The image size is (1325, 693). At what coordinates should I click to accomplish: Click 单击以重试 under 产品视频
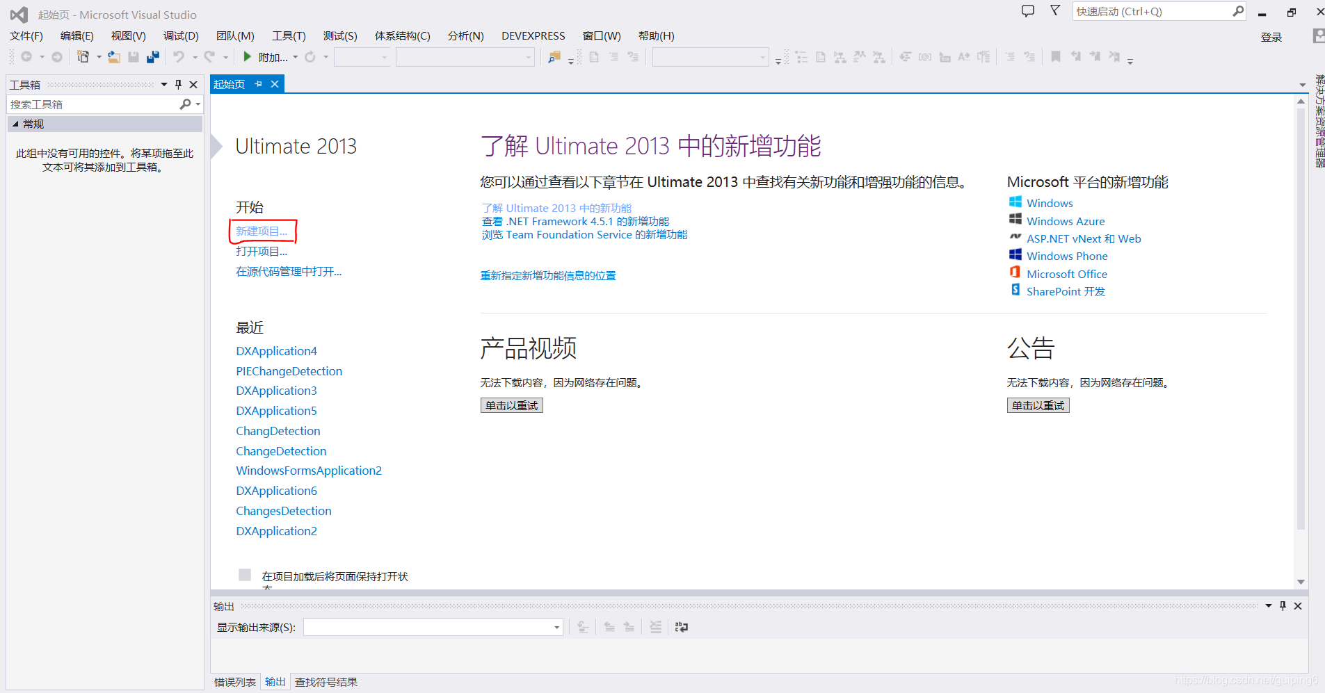[512, 405]
